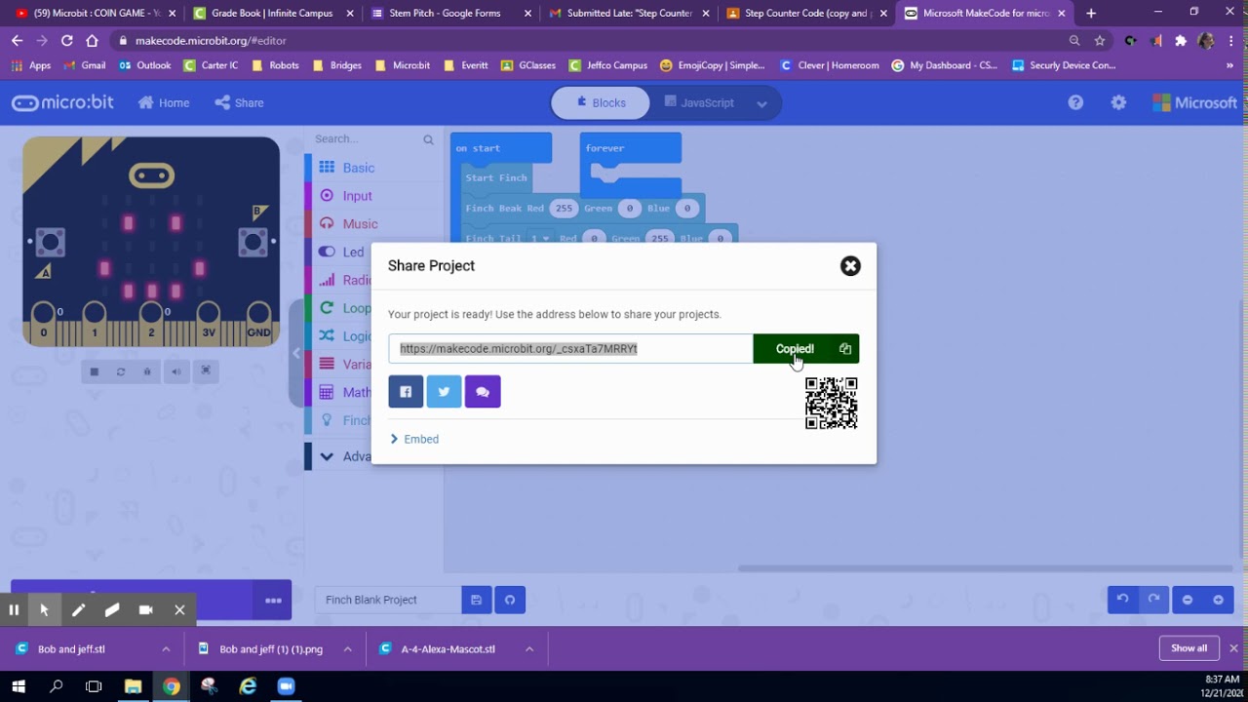The image size is (1248, 702).
Task: Switch to the Blocks editor
Action: (601, 102)
